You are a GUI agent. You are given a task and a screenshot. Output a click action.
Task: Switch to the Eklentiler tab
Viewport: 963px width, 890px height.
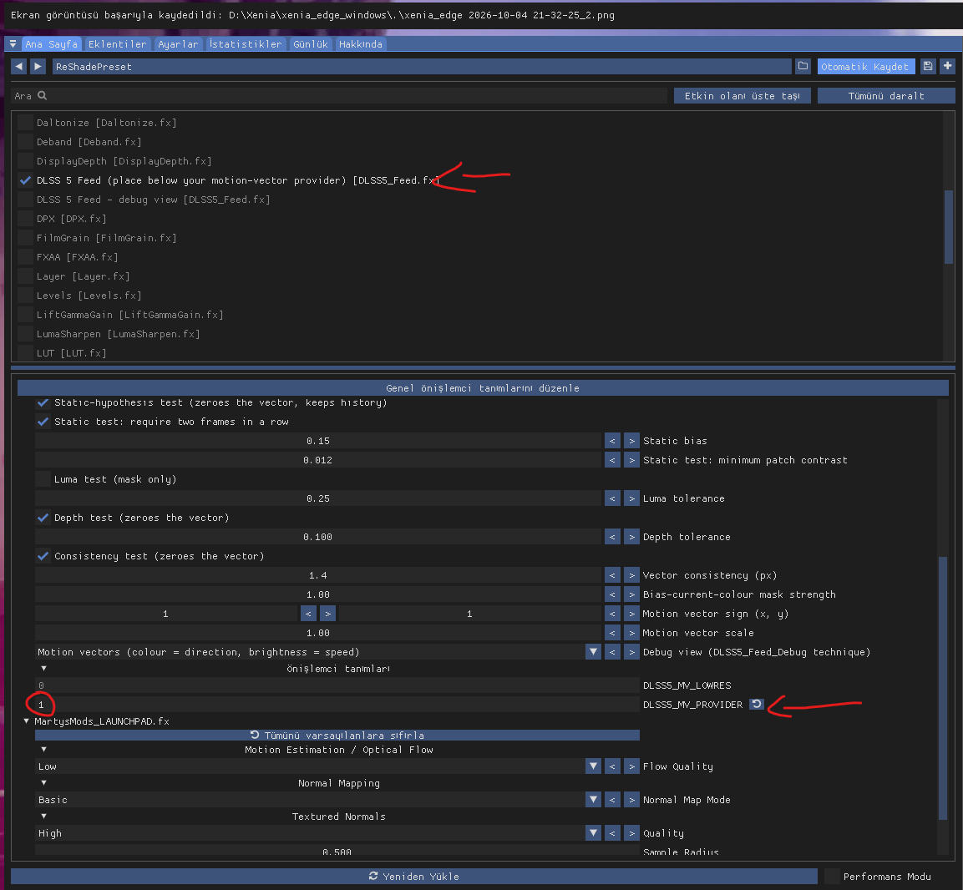coord(117,44)
